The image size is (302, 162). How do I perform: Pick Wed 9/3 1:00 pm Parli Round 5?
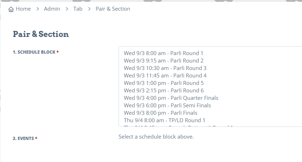210,83
